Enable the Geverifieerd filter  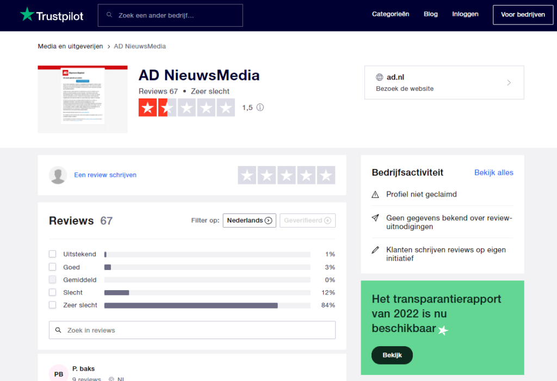(308, 220)
